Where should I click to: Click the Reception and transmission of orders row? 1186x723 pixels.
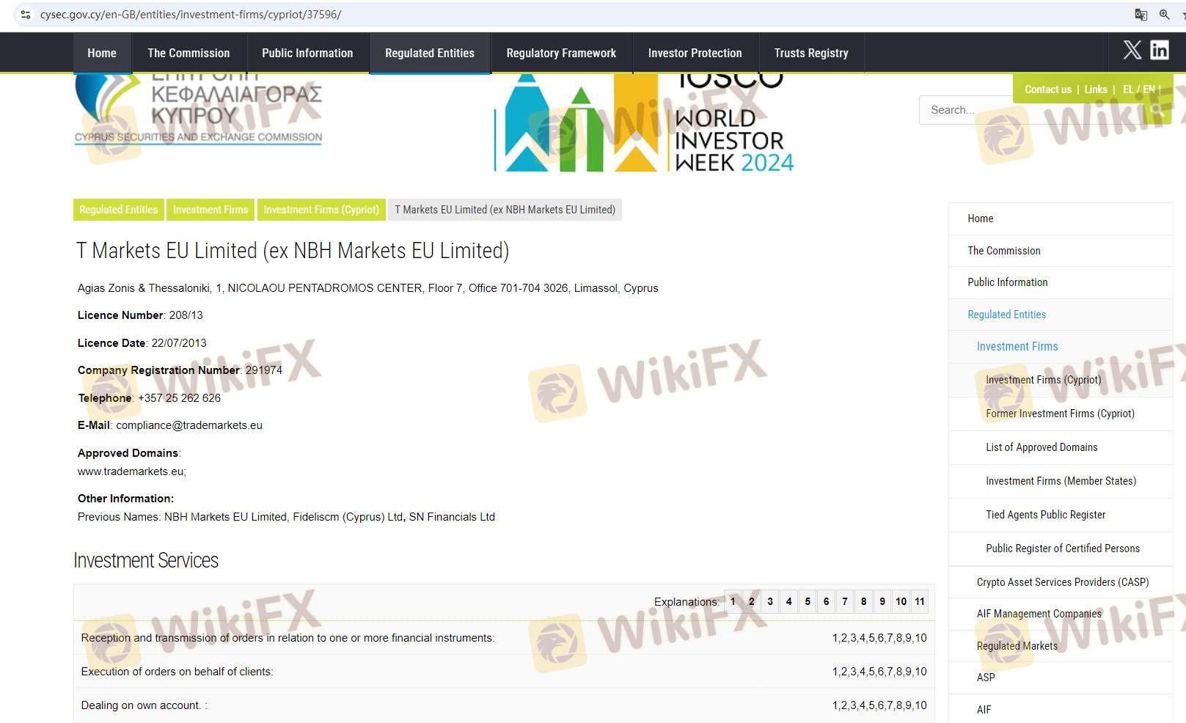[x=504, y=638]
